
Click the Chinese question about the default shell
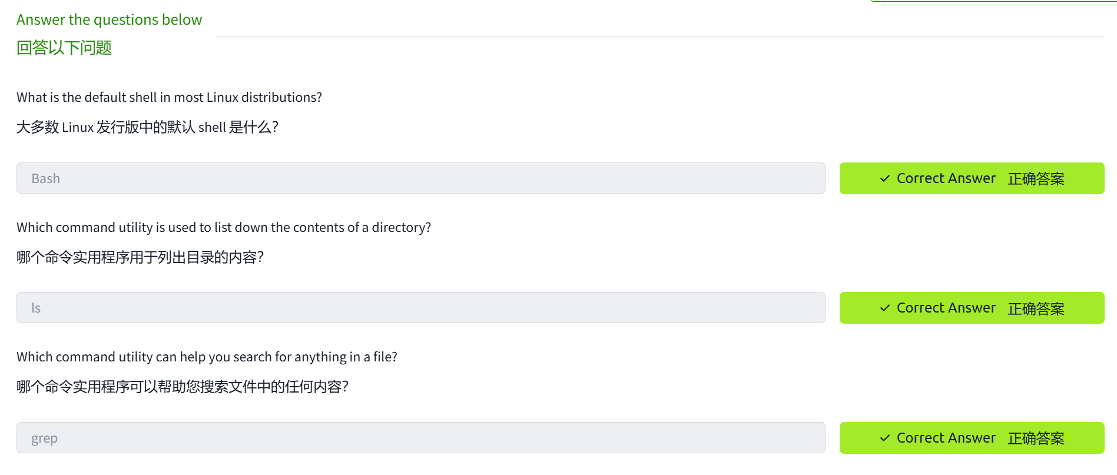(x=147, y=127)
